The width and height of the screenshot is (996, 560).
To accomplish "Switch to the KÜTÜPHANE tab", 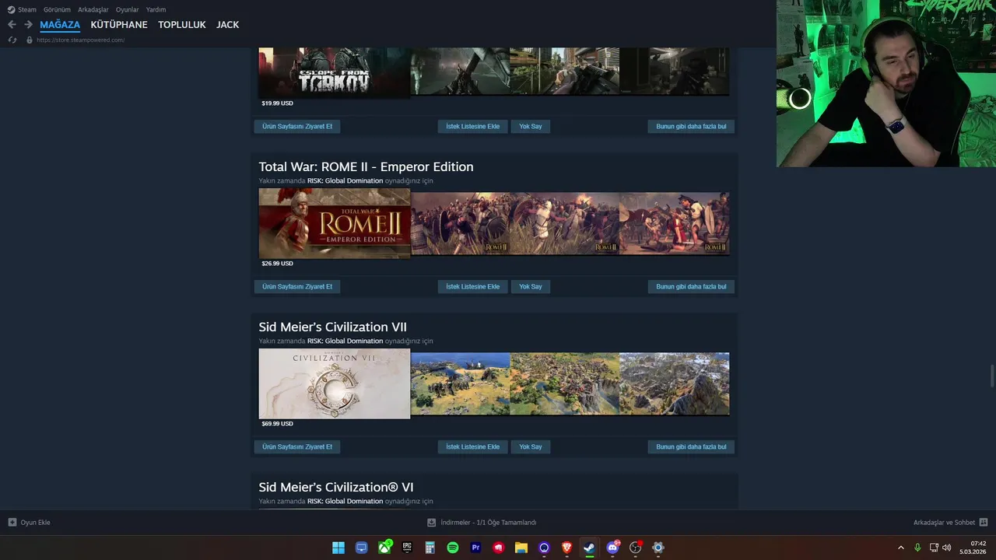I will coord(119,25).
